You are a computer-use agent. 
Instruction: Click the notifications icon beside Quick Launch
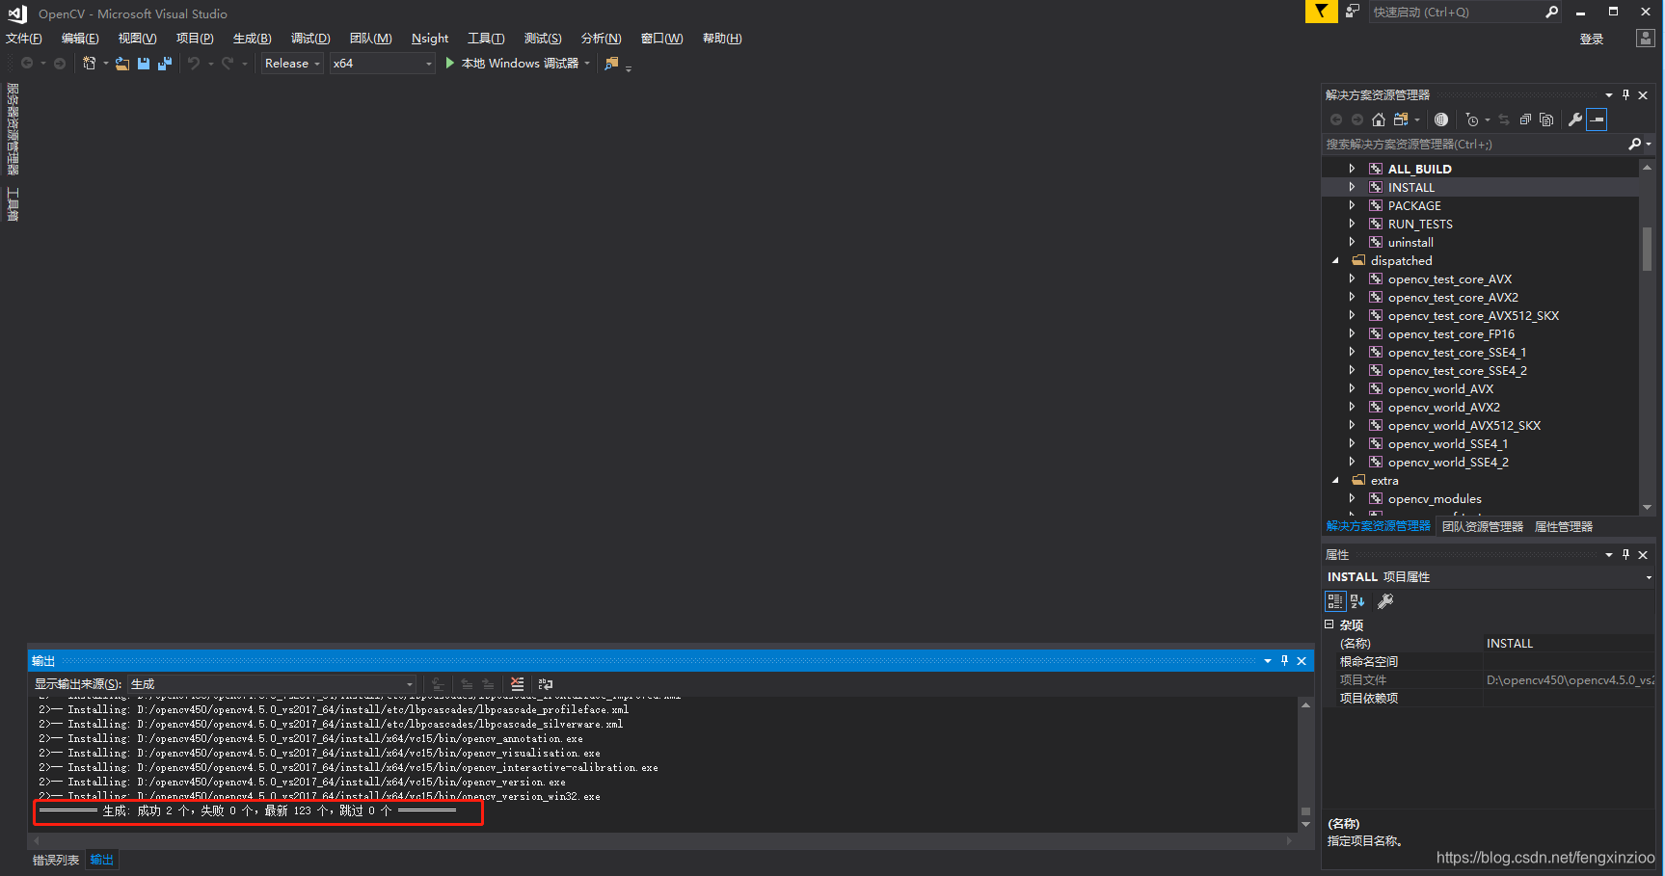pyautogui.click(x=1353, y=12)
